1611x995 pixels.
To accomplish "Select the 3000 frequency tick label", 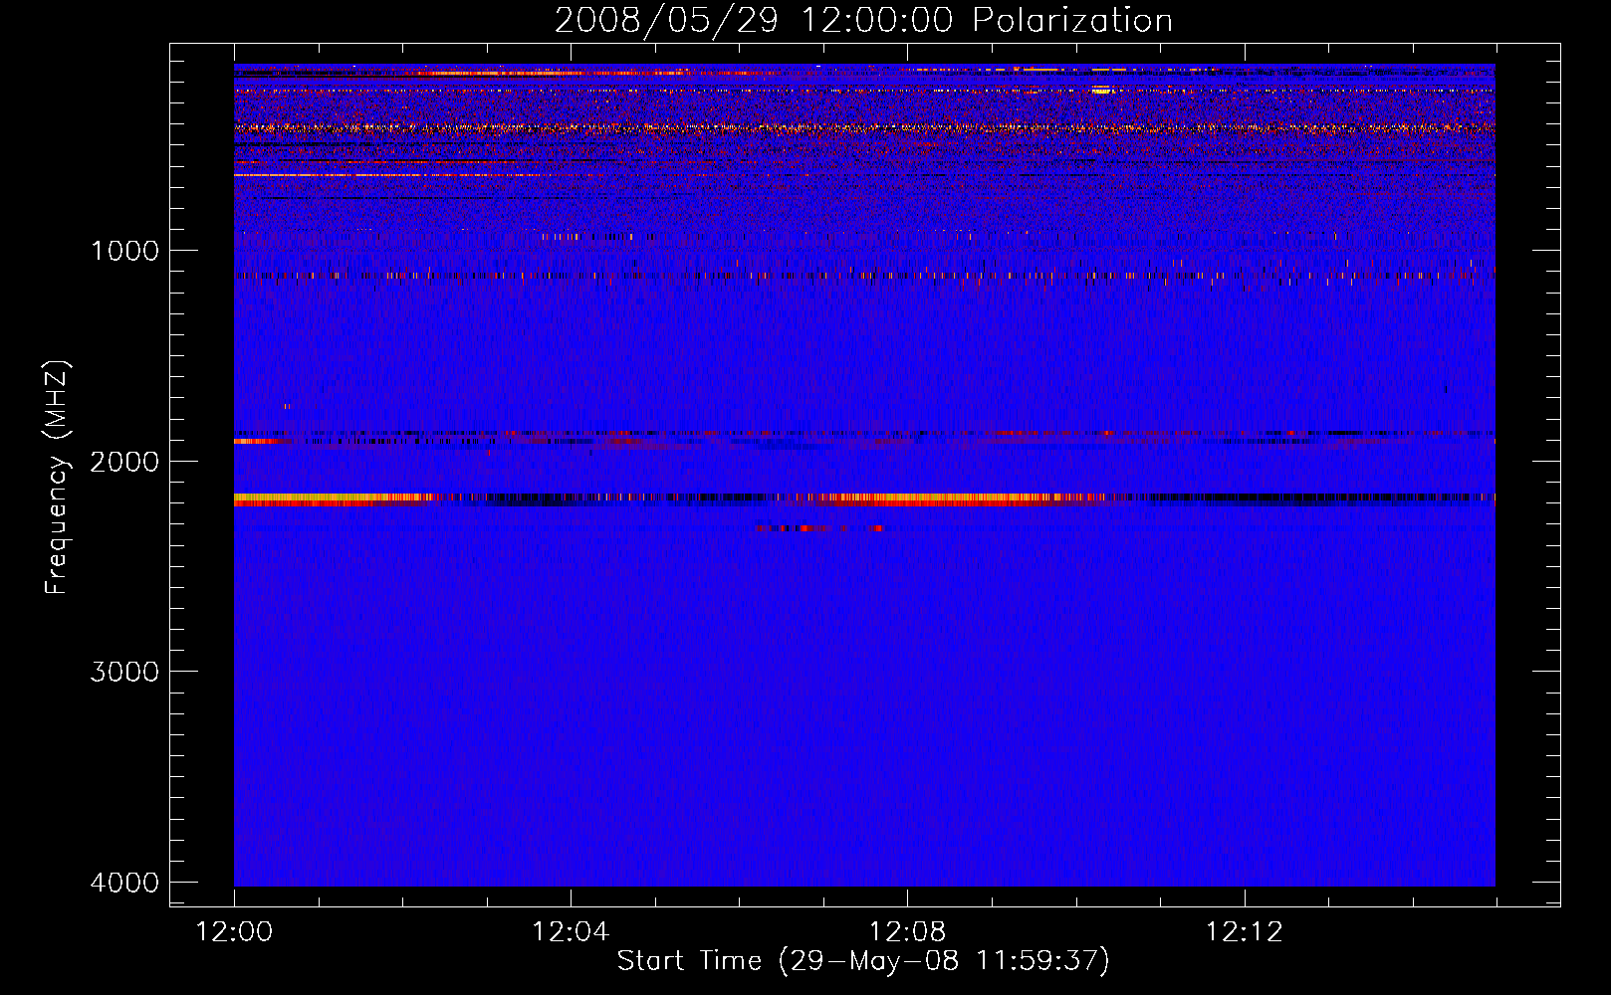I will pos(124,672).
